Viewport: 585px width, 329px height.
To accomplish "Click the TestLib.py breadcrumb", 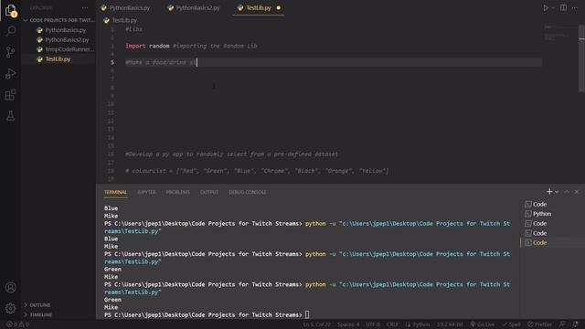I will click(124, 20).
